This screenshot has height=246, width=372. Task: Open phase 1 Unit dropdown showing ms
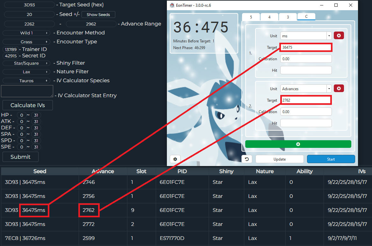coord(306,36)
